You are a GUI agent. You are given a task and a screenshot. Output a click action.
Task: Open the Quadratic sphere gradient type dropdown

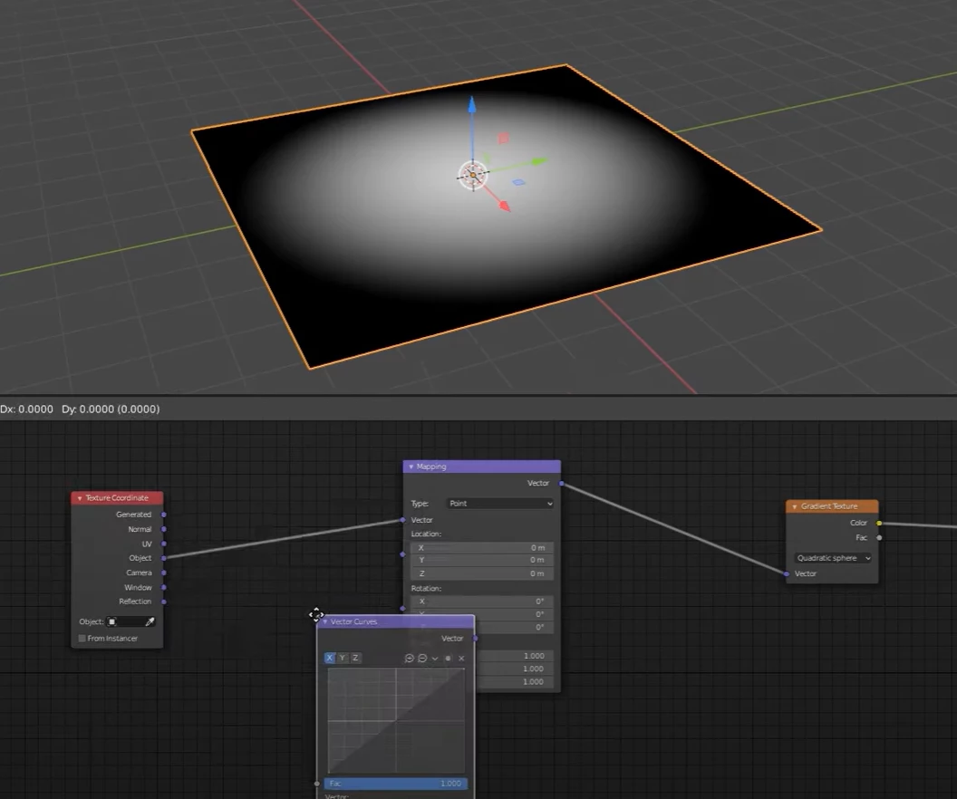tap(833, 558)
